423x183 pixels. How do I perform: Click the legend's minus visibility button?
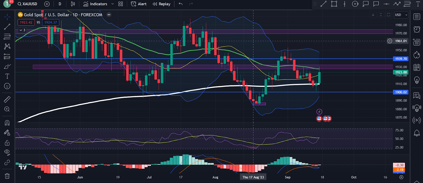(x=109, y=15)
